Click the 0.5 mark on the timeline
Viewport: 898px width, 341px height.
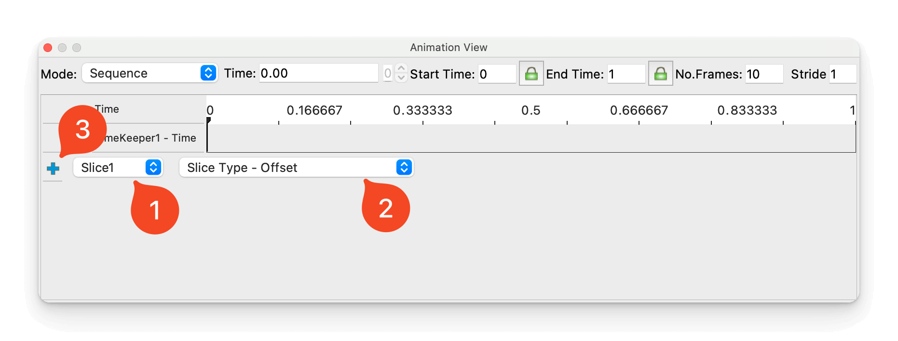[x=531, y=110]
